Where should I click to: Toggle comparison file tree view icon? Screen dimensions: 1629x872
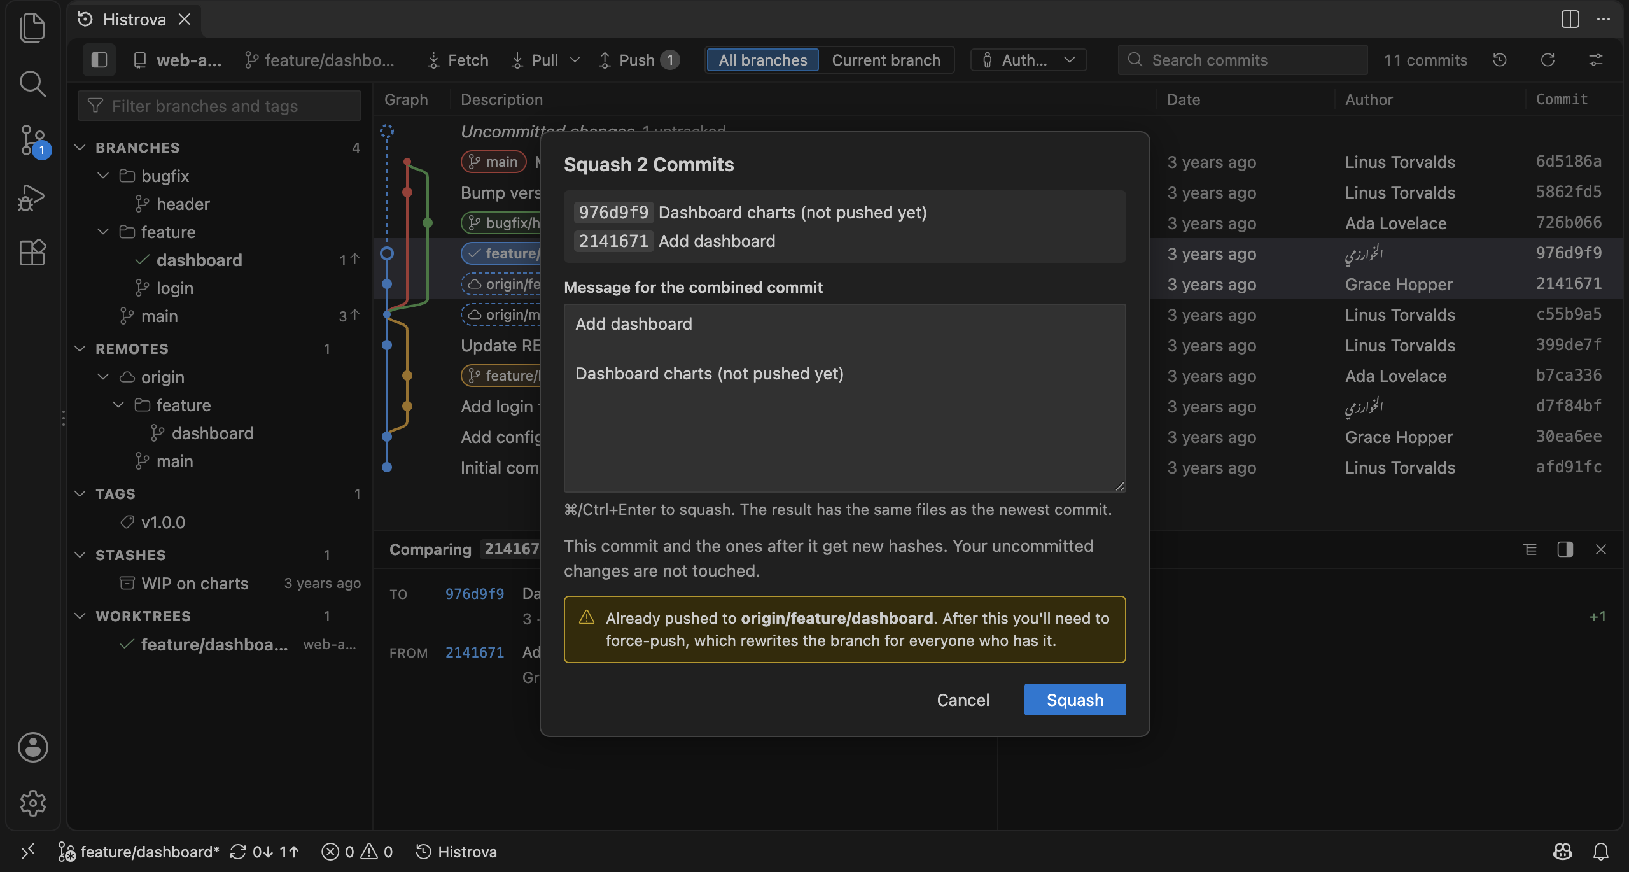tap(1530, 549)
